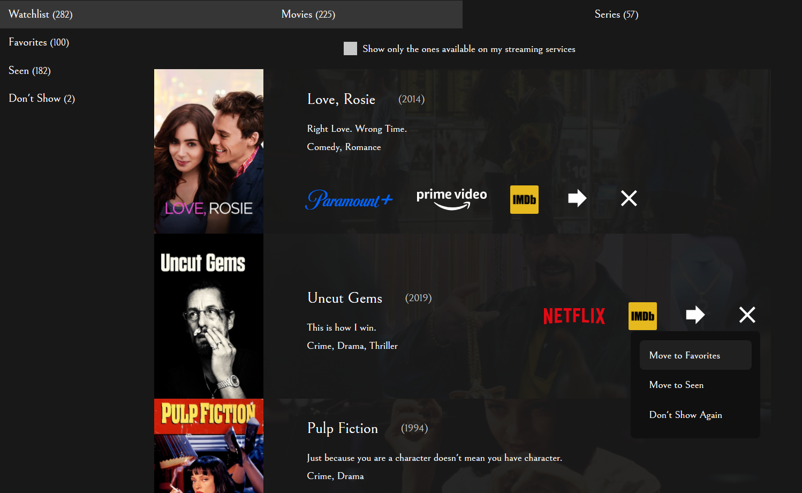Open the IMDb page for Love, Rosie

pos(524,199)
